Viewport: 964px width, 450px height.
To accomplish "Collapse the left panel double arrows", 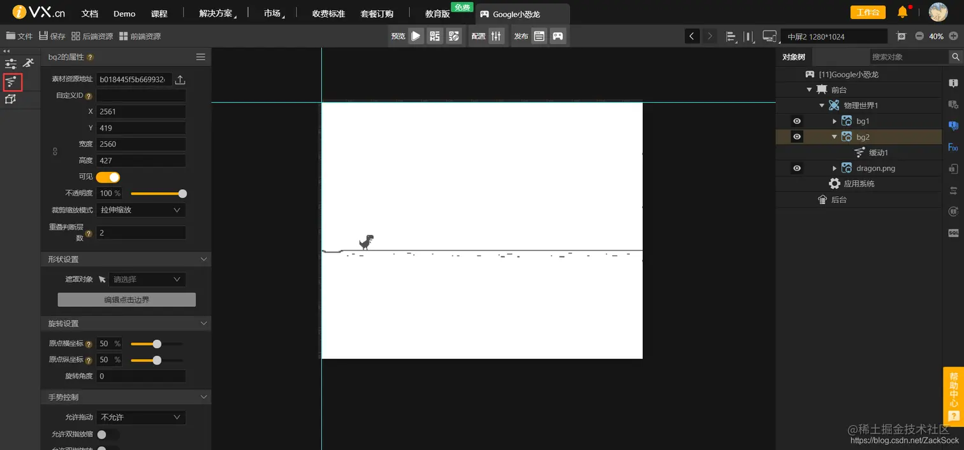I will click(x=6, y=51).
